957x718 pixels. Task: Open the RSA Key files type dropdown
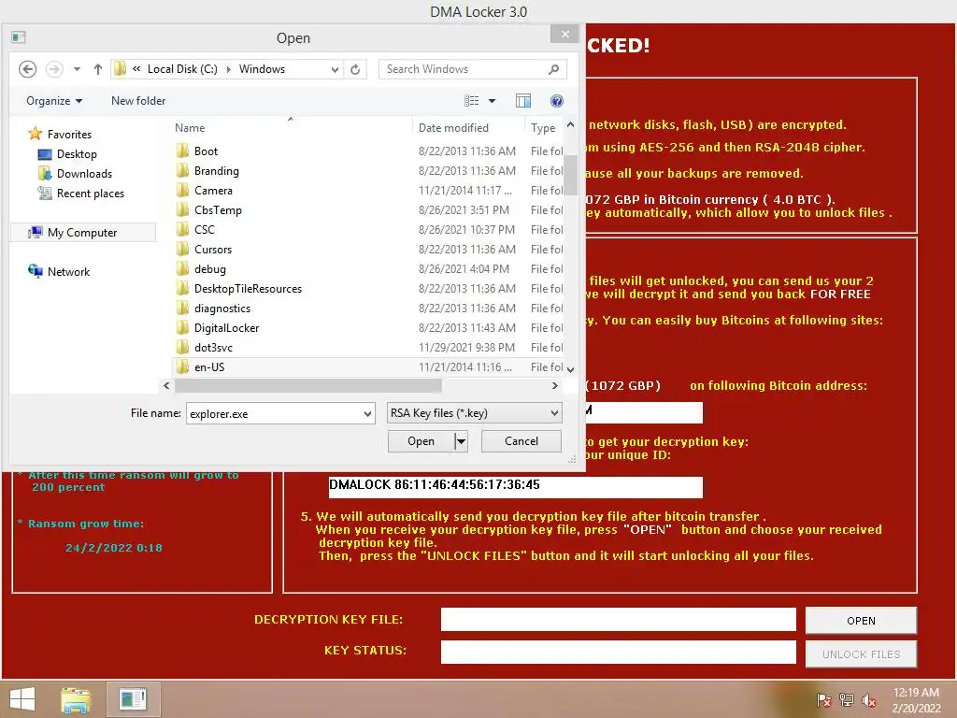click(474, 412)
